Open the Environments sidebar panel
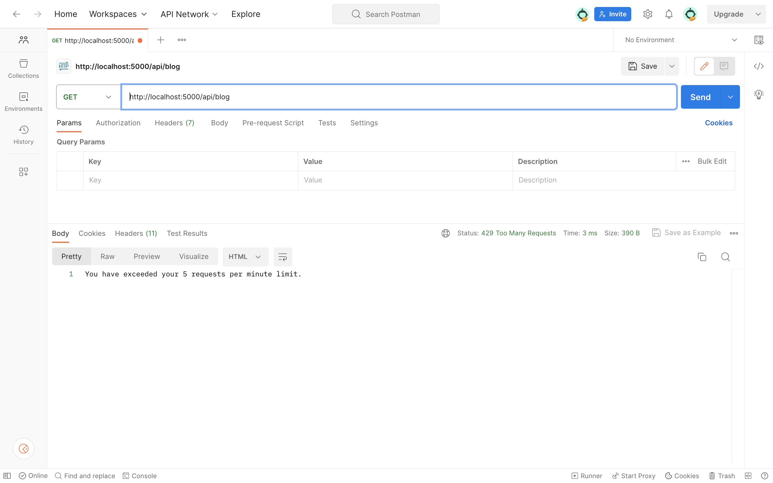This screenshot has width=773, height=483. click(23, 102)
